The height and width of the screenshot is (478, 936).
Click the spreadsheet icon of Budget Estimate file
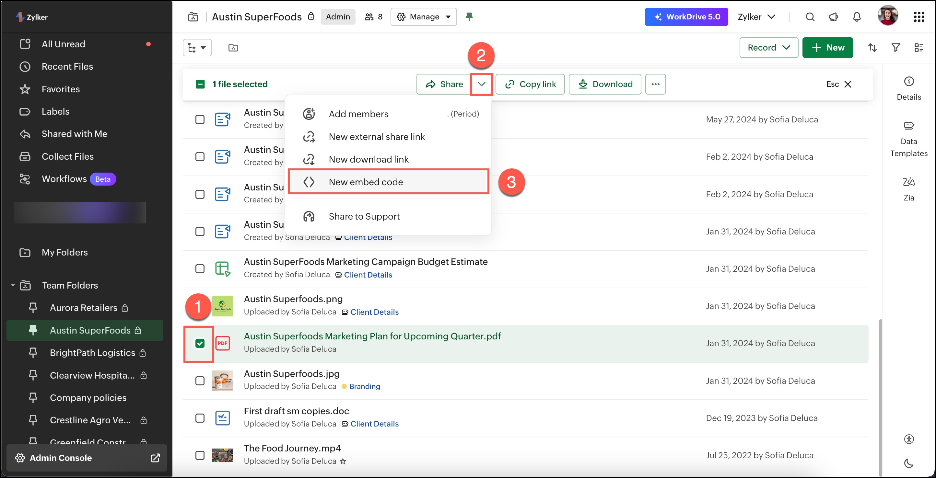(x=222, y=269)
